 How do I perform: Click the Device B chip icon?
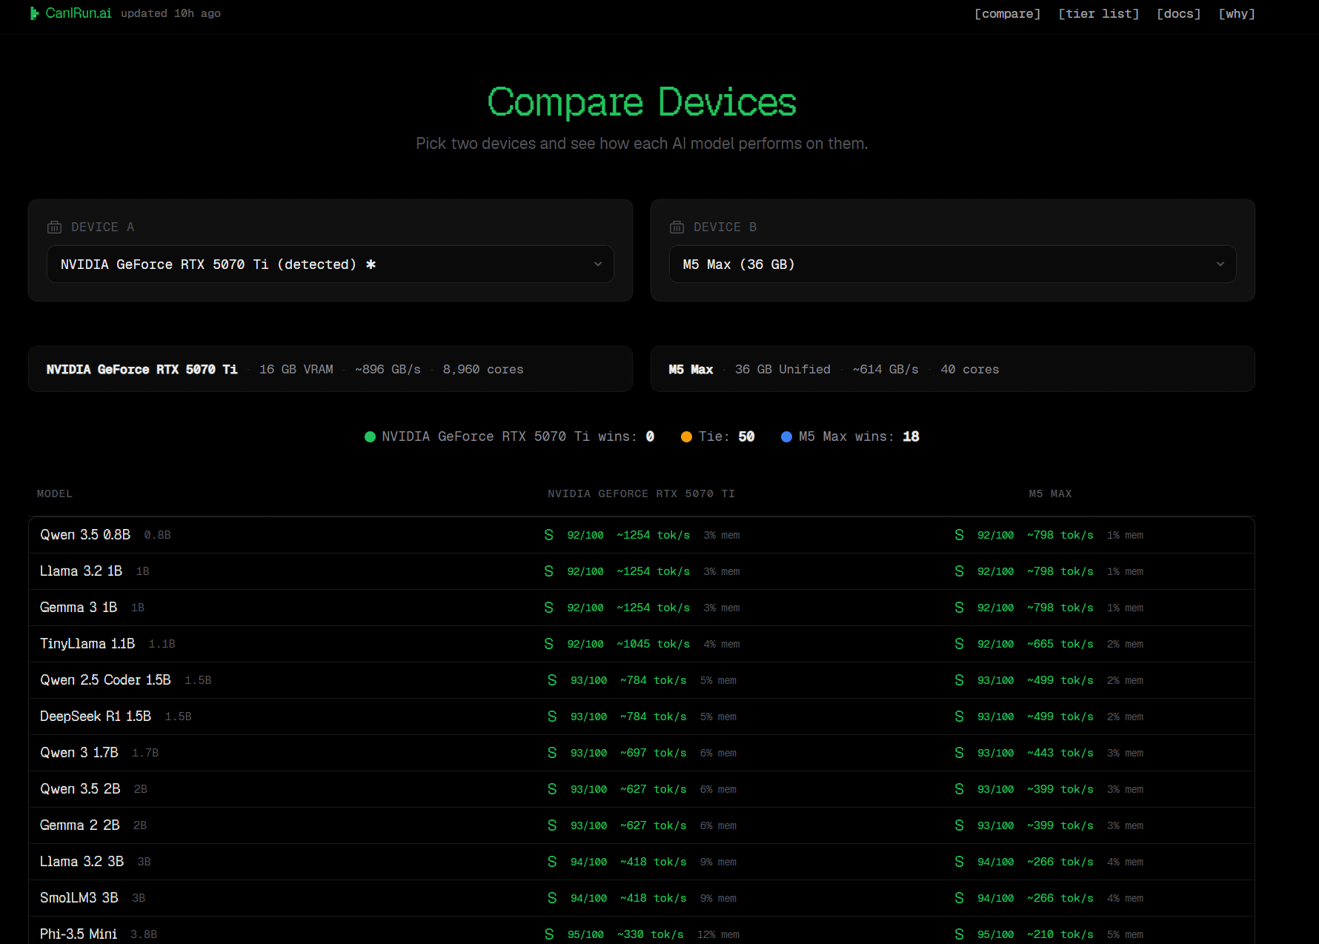[x=677, y=227]
